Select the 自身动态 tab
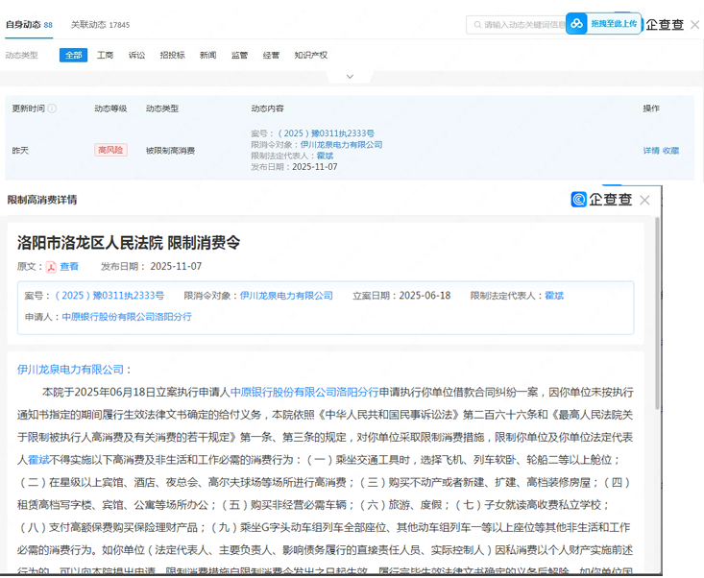The width and height of the screenshot is (704, 578). pyautogui.click(x=29, y=24)
